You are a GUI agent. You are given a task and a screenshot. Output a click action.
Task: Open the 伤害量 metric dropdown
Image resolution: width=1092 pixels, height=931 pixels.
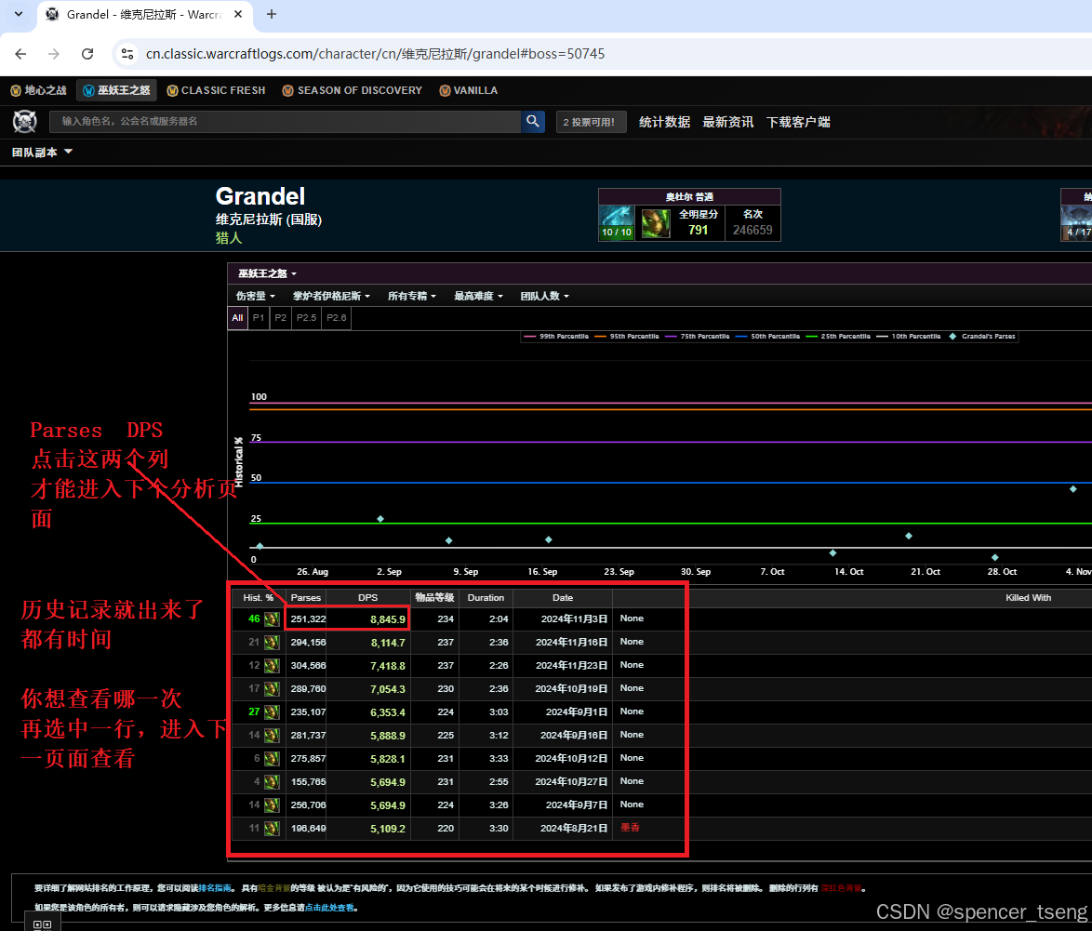point(256,296)
